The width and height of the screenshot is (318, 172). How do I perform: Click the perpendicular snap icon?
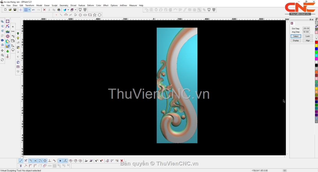(x=50, y=161)
